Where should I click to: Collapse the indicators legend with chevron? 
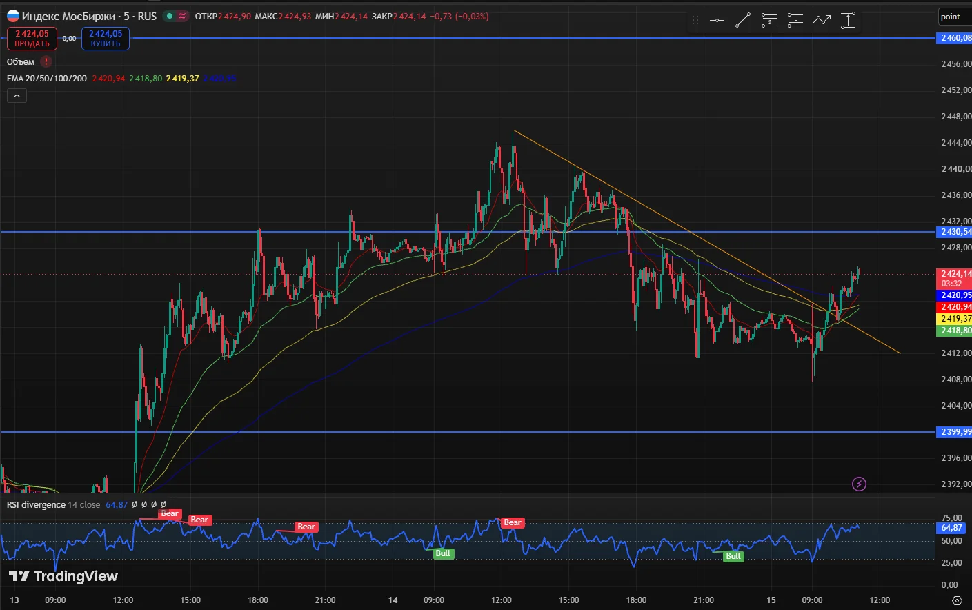17,96
